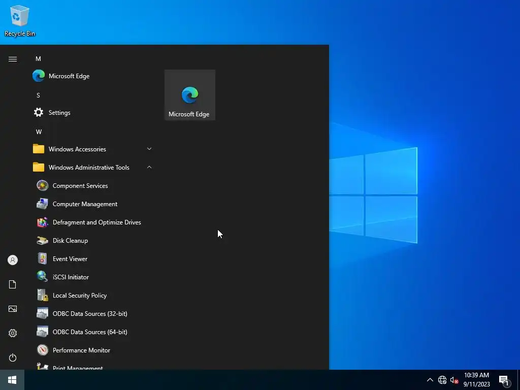Click the Settings gear in app list

point(39,112)
